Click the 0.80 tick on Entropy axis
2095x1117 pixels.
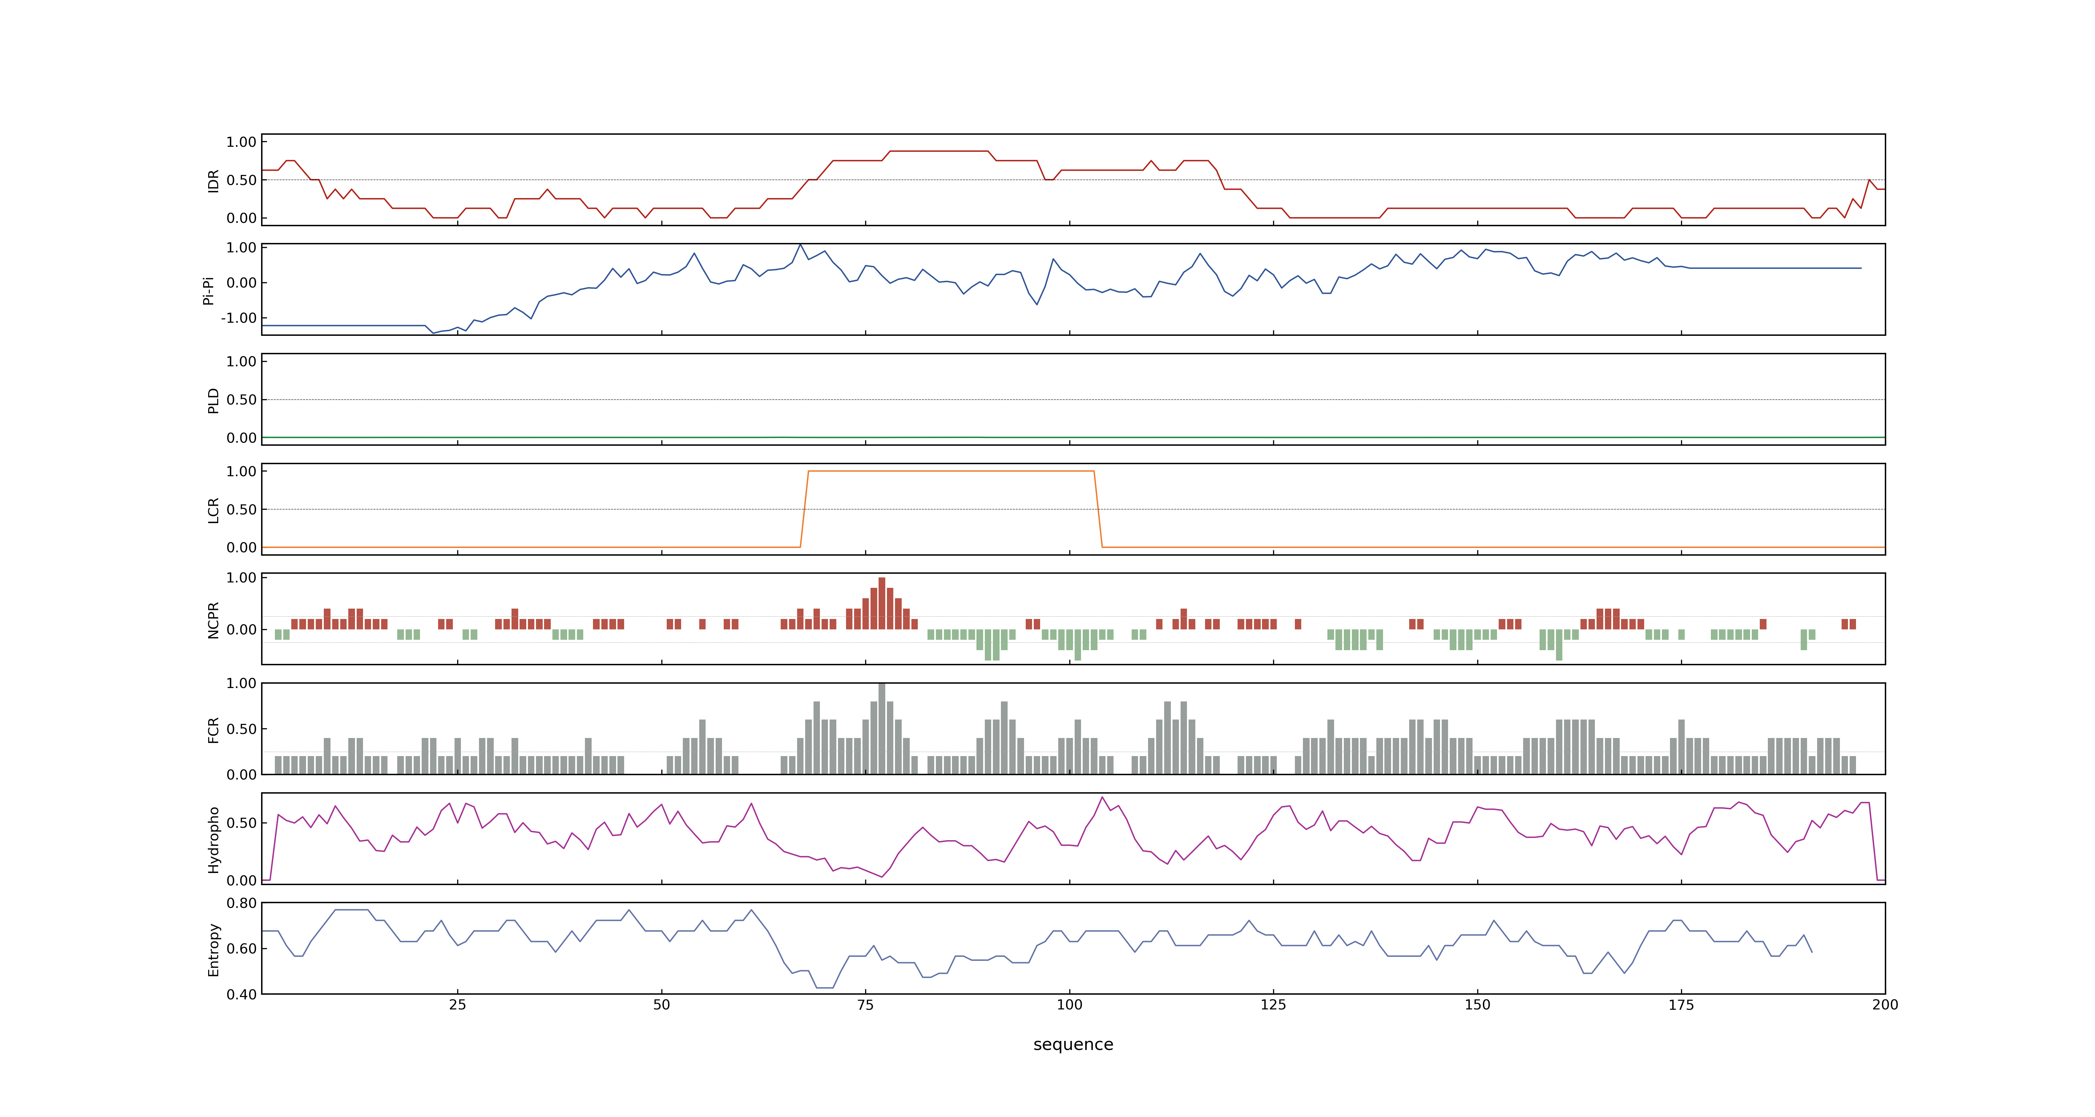click(242, 903)
